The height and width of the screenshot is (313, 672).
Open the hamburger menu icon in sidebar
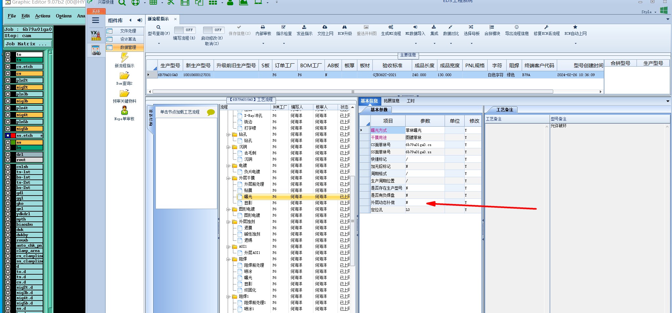(95, 20)
